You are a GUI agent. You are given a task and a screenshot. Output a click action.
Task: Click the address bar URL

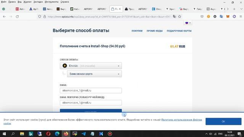(109, 16)
